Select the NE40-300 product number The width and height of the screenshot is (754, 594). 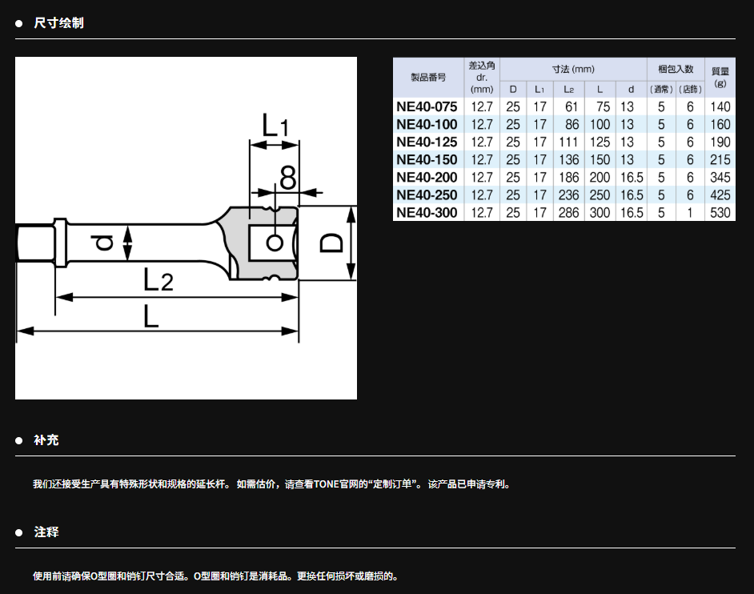427,212
